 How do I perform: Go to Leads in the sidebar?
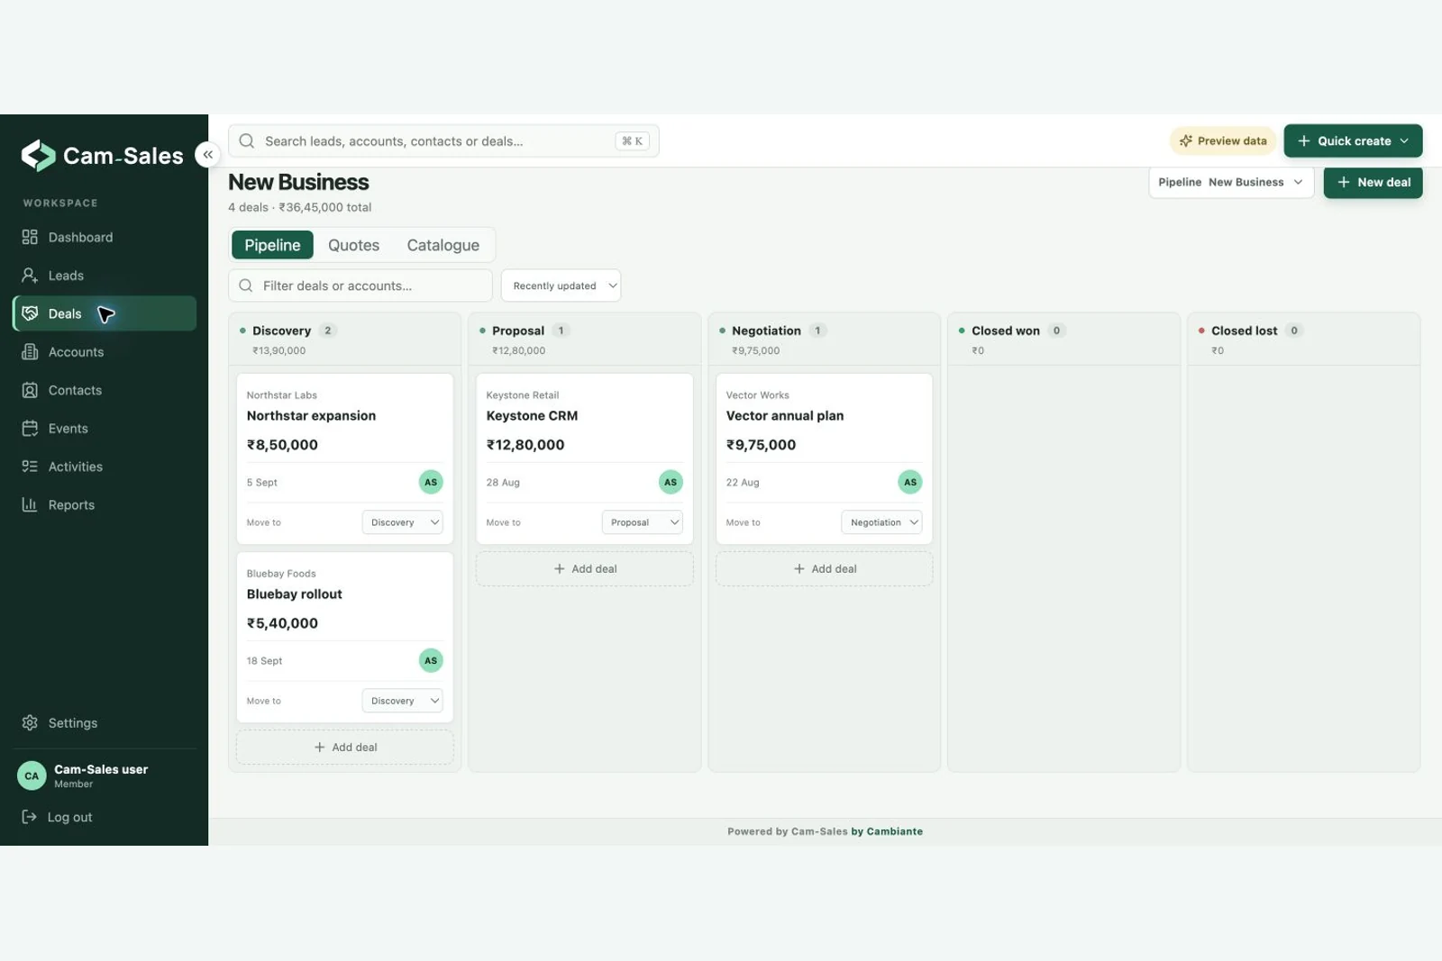(x=105, y=276)
